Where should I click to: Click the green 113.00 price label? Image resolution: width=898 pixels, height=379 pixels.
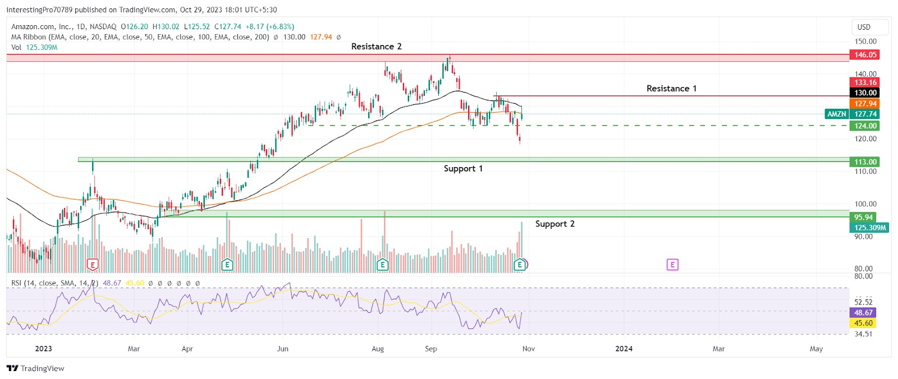pos(865,162)
